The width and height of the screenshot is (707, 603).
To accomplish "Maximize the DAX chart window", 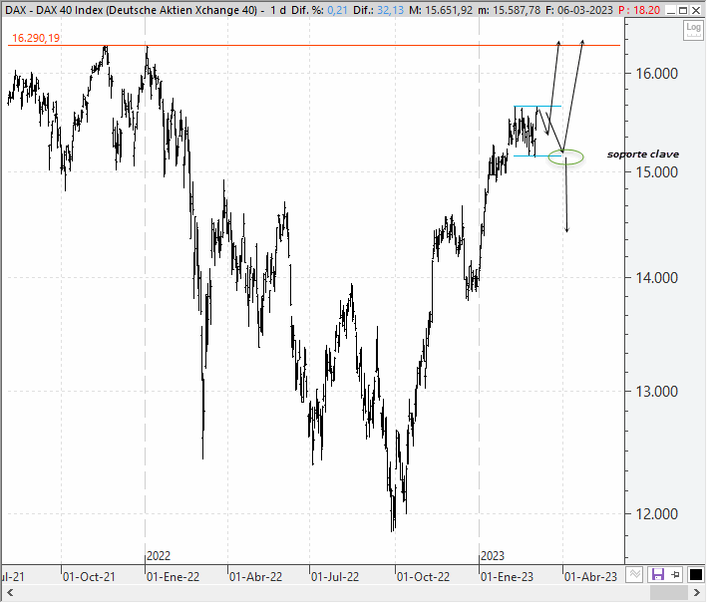I will click(x=683, y=10).
